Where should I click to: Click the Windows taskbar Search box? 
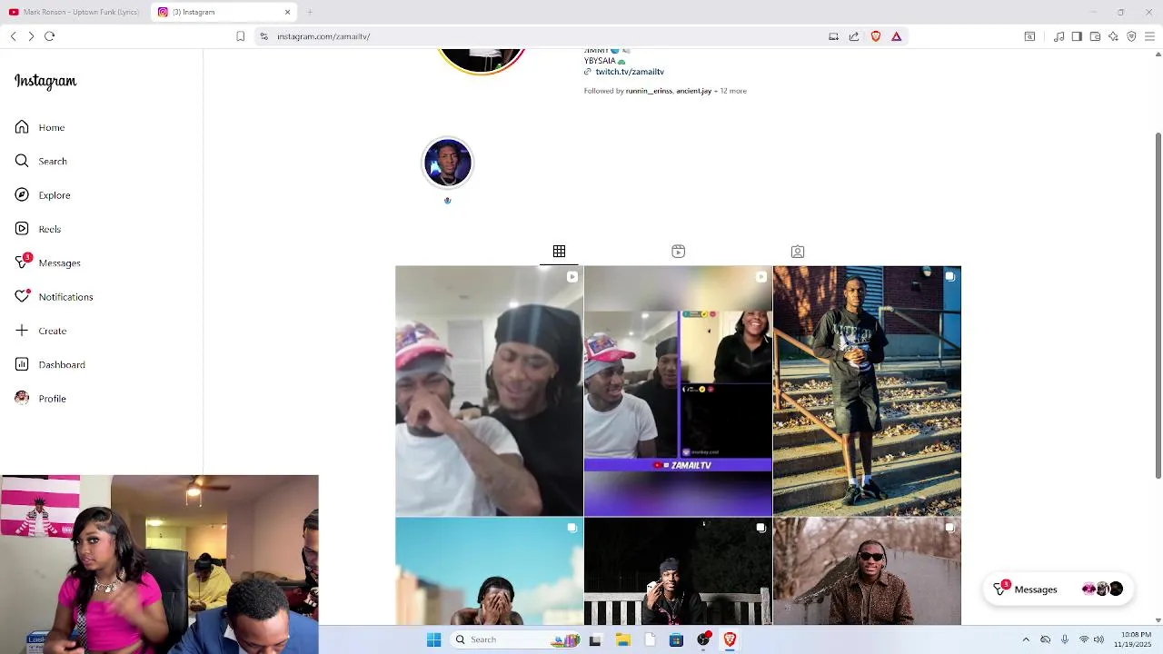click(x=516, y=639)
